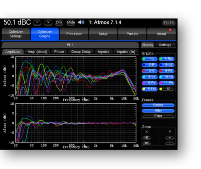Select the Amplitude graph tab
Image resolution: width=201 pixels, height=169 pixels.
13,52
